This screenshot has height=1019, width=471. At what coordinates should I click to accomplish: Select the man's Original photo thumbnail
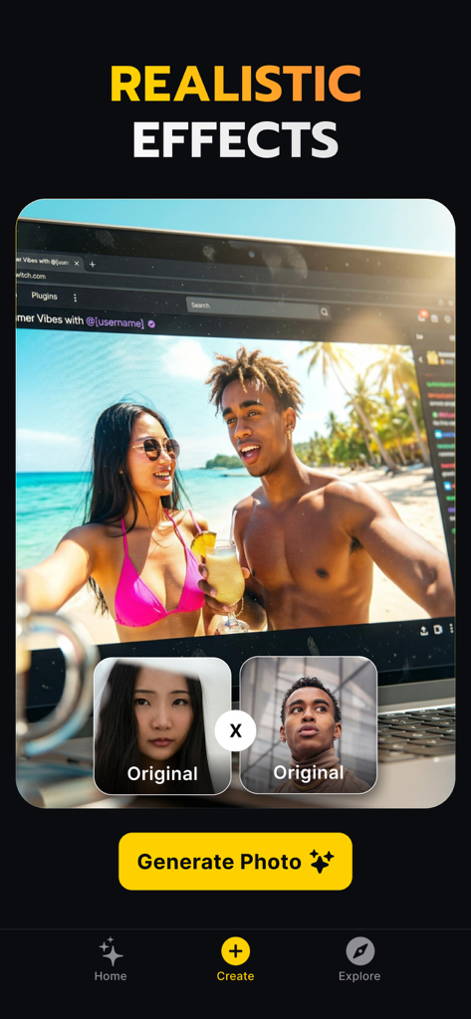tap(309, 724)
